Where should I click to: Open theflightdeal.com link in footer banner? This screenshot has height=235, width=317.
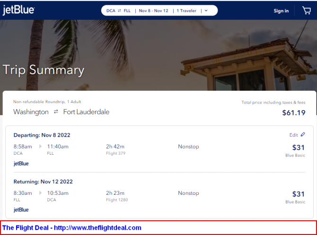[x=97, y=228]
